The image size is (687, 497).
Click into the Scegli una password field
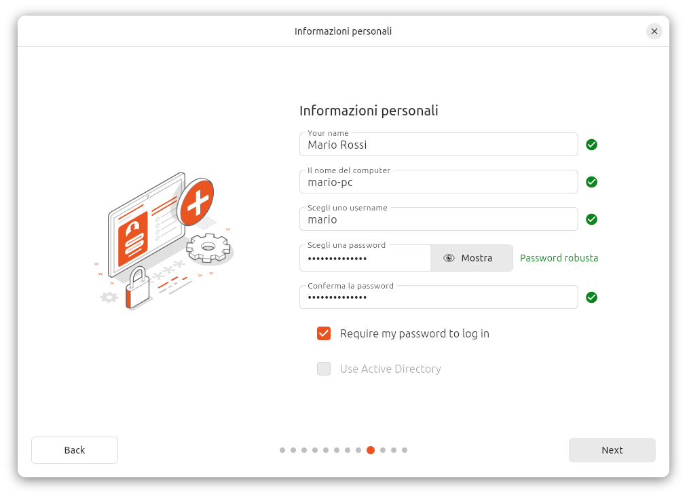pos(365,259)
